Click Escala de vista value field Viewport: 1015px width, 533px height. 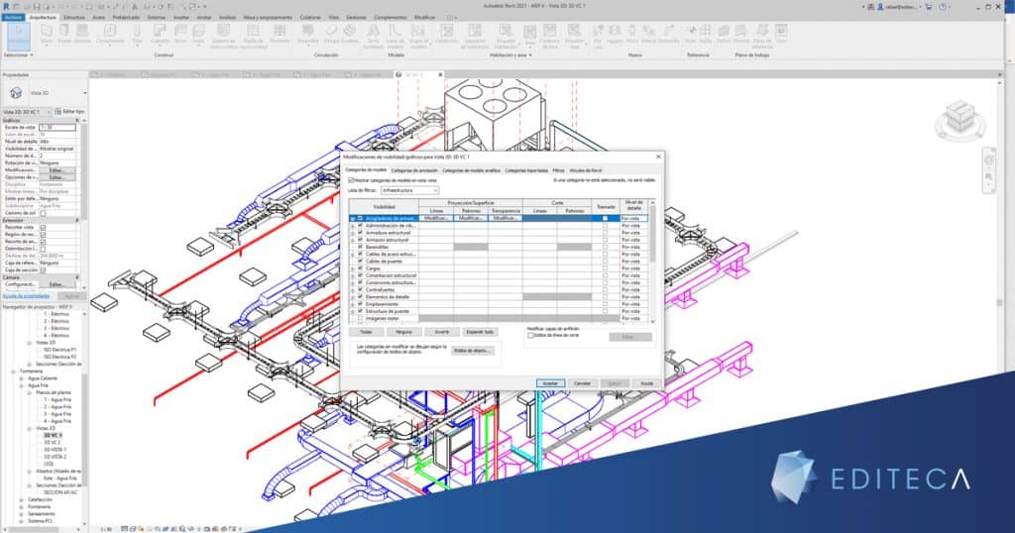tap(56, 128)
